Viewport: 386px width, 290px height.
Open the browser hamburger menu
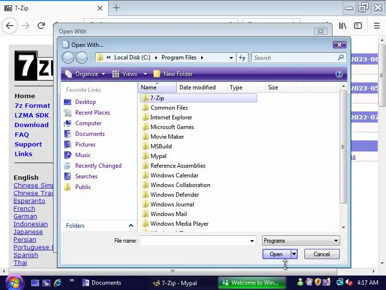(x=377, y=26)
